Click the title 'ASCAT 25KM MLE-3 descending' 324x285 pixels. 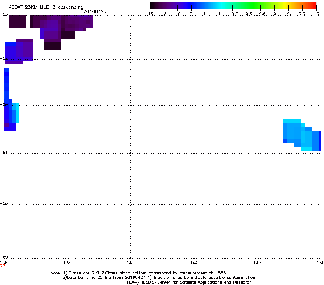(46, 7)
